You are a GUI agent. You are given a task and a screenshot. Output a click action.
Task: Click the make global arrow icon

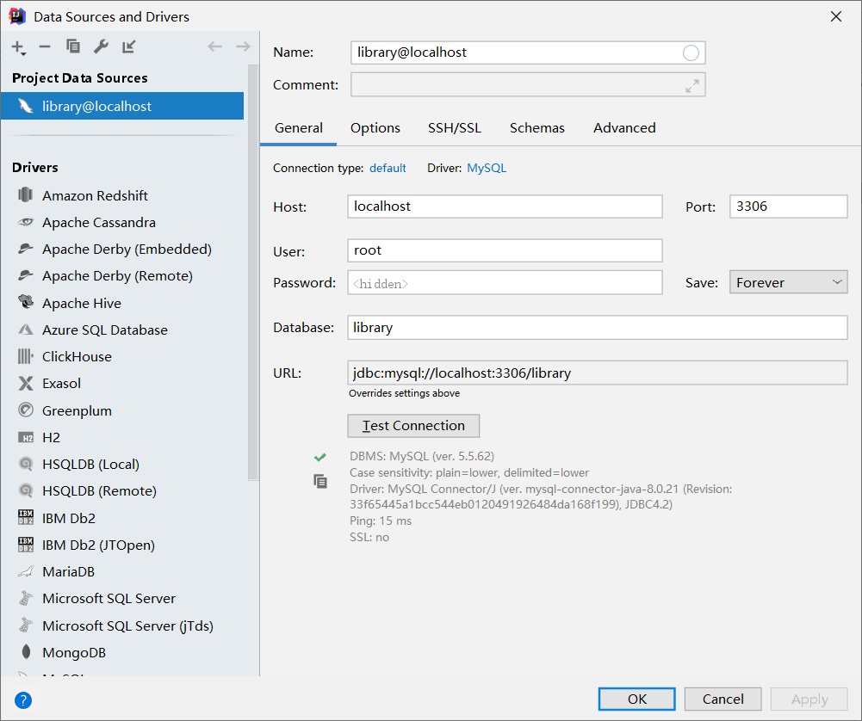pyautogui.click(x=128, y=46)
